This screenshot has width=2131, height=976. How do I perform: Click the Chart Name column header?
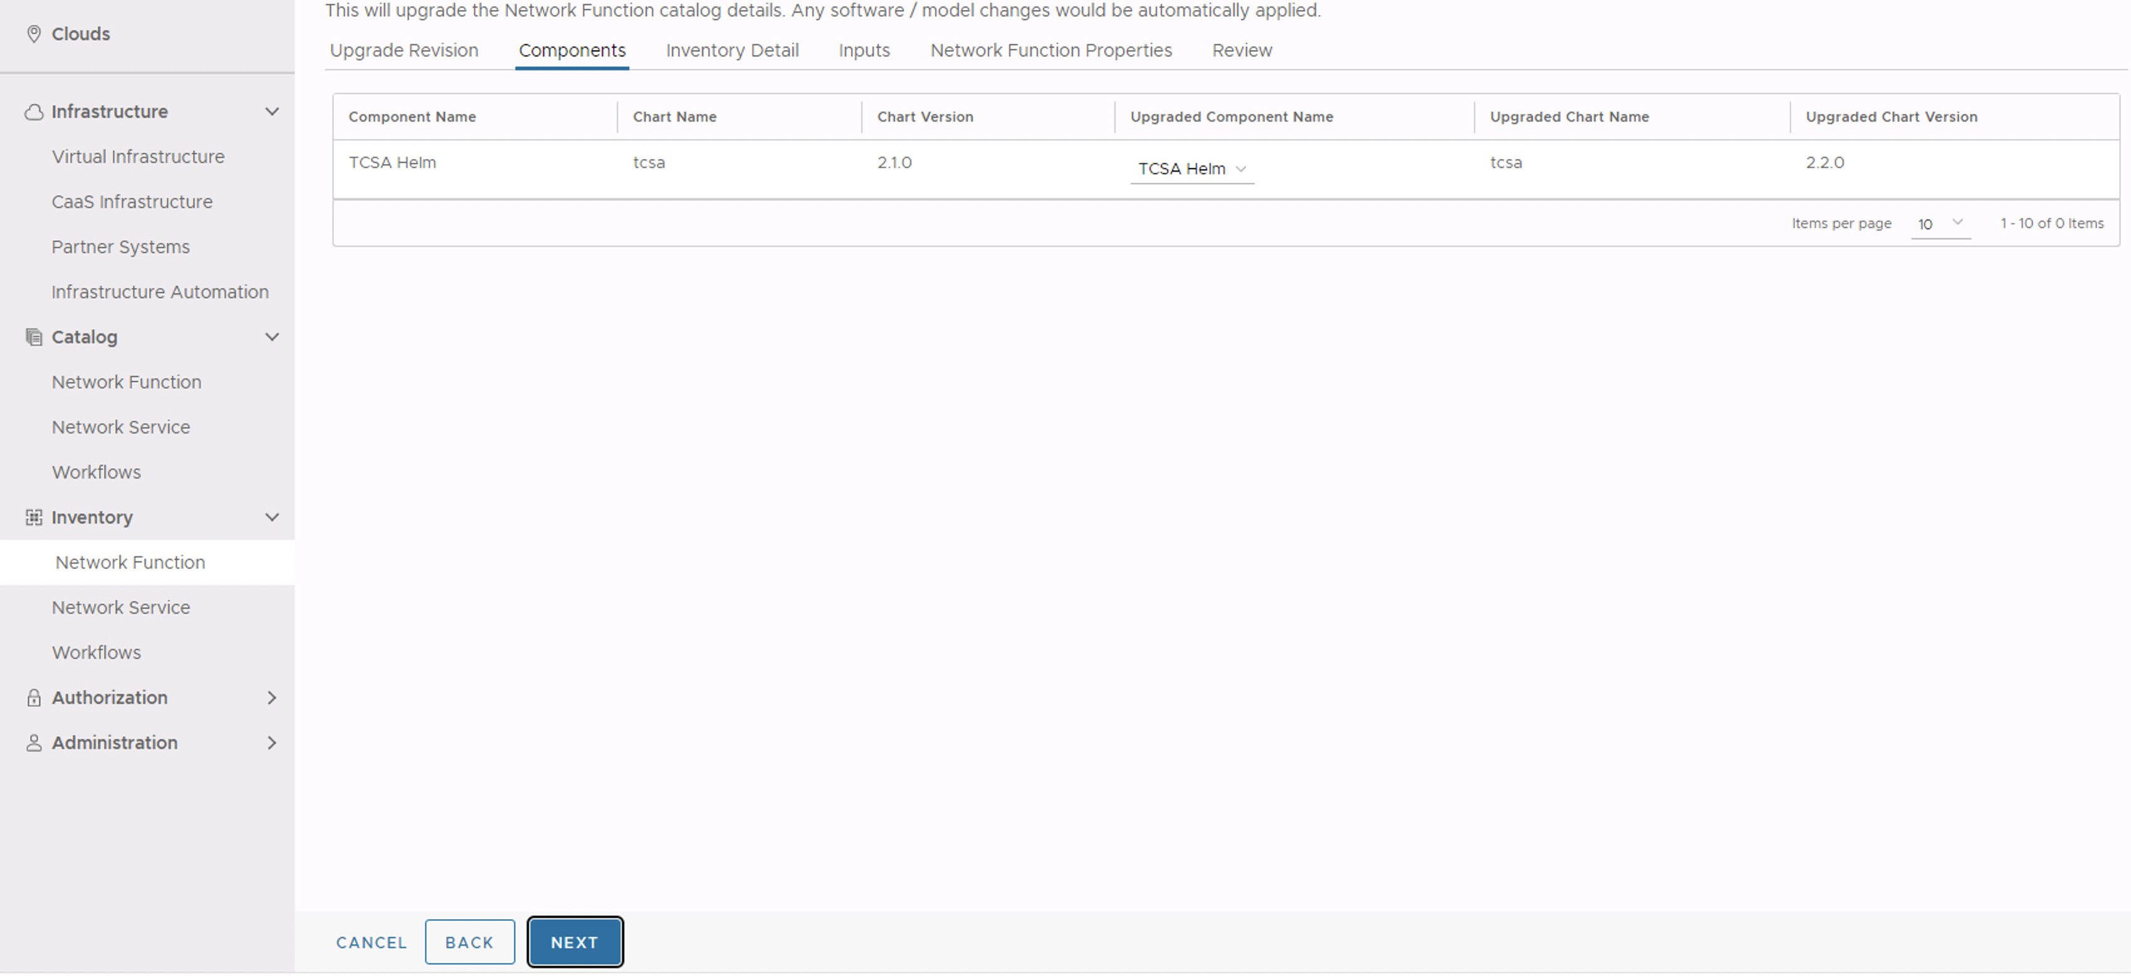pyautogui.click(x=675, y=117)
